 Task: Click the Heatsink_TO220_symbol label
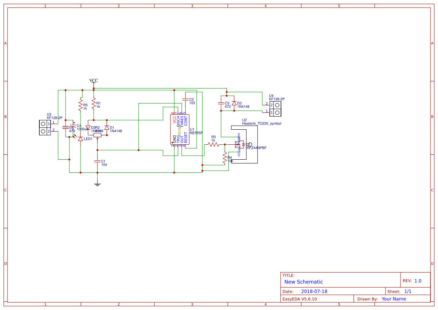click(x=262, y=124)
